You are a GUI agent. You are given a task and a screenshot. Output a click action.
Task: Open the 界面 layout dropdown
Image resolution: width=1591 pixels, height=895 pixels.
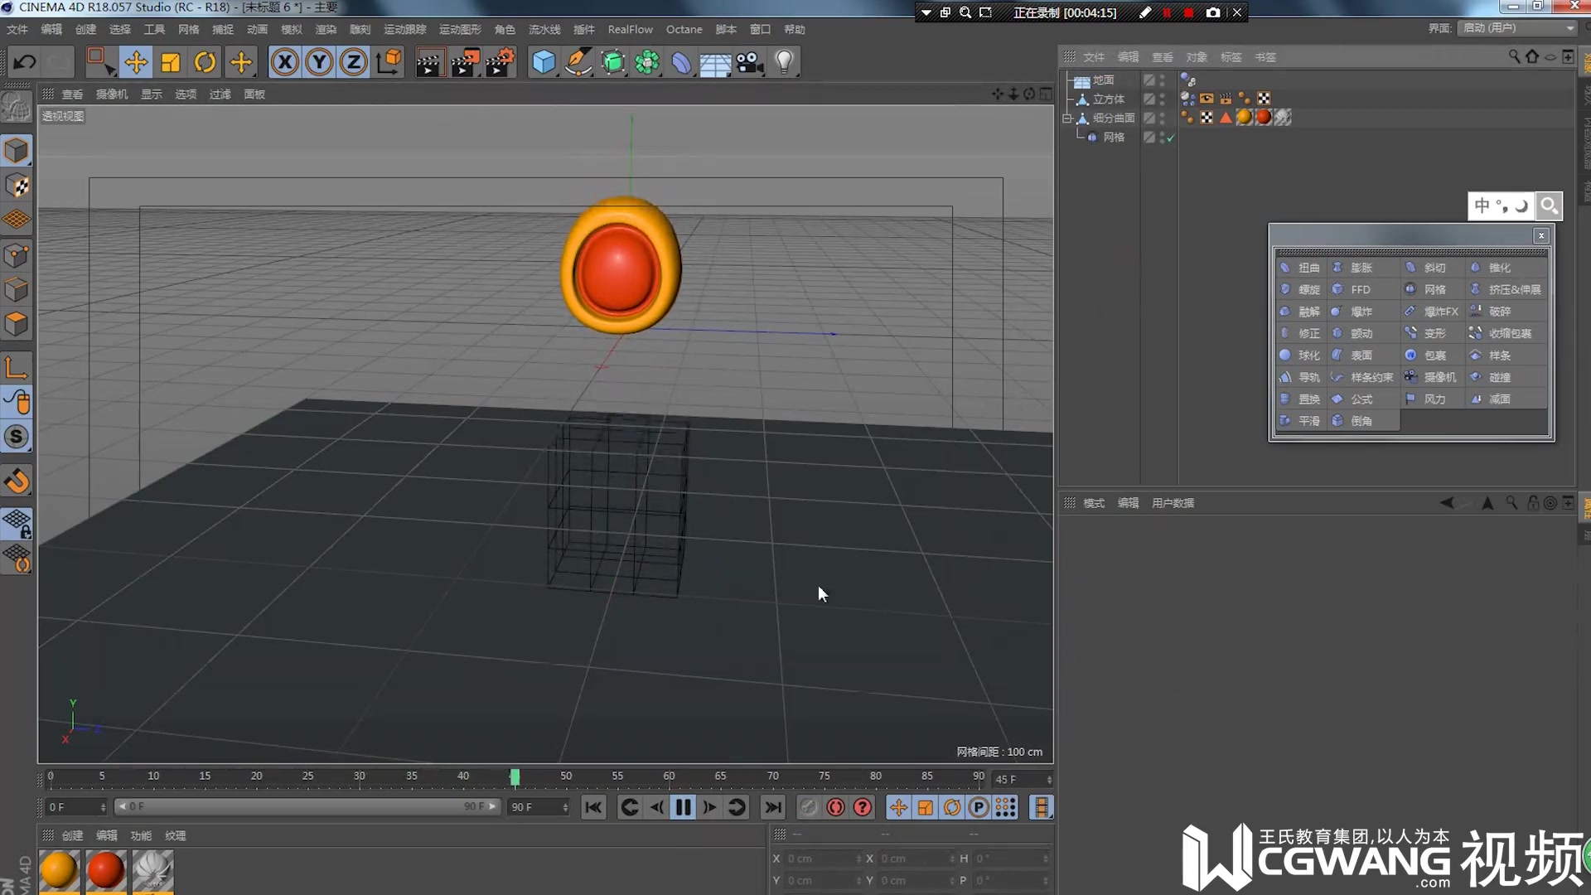click(x=1516, y=28)
